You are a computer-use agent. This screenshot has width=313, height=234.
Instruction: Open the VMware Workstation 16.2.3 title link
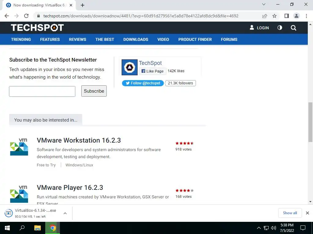click(x=79, y=140)
